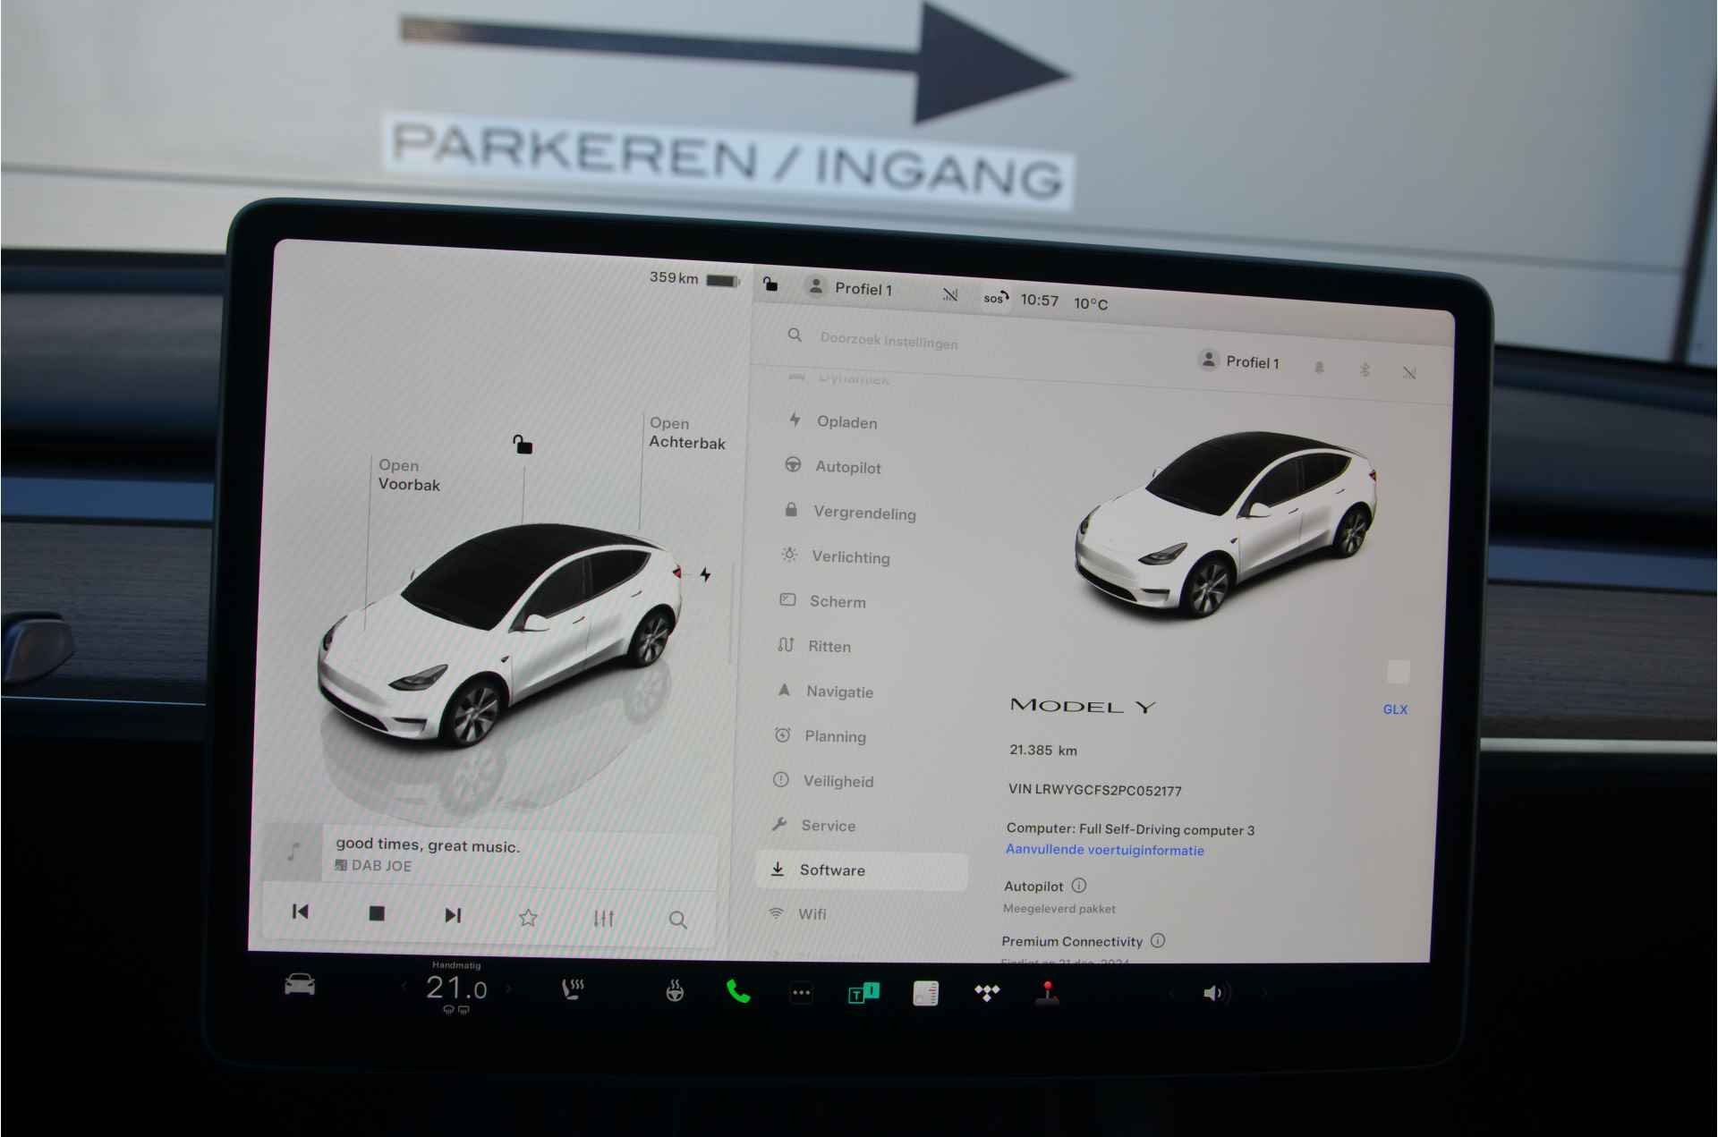
Task: Open the green T1 app icon
Action: [x=863, y=993]
